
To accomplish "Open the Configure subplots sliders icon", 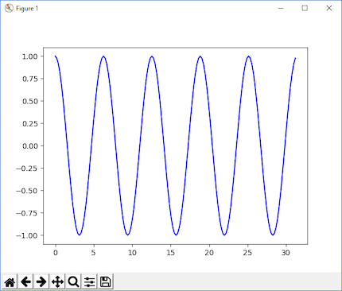I will [90, 281].
